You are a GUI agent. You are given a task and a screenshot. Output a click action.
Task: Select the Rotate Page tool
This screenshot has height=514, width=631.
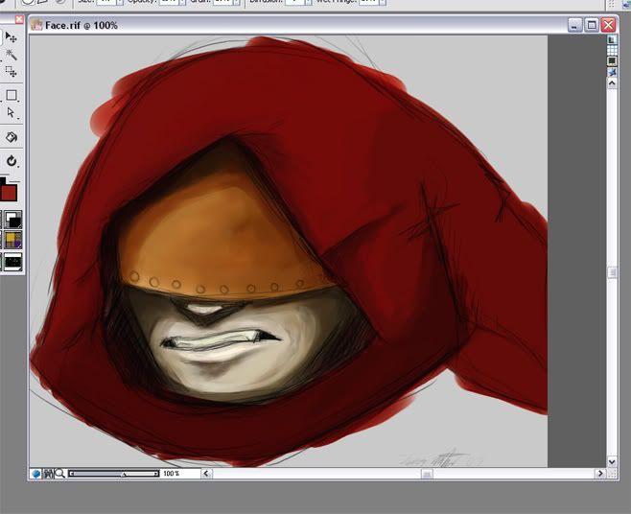click(x=12, y=161)
